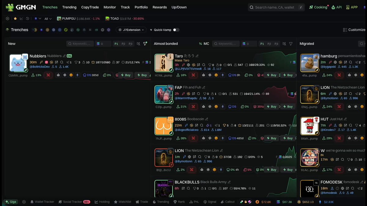Open the All filter dropdown in ticker bar

coord(48,19)
